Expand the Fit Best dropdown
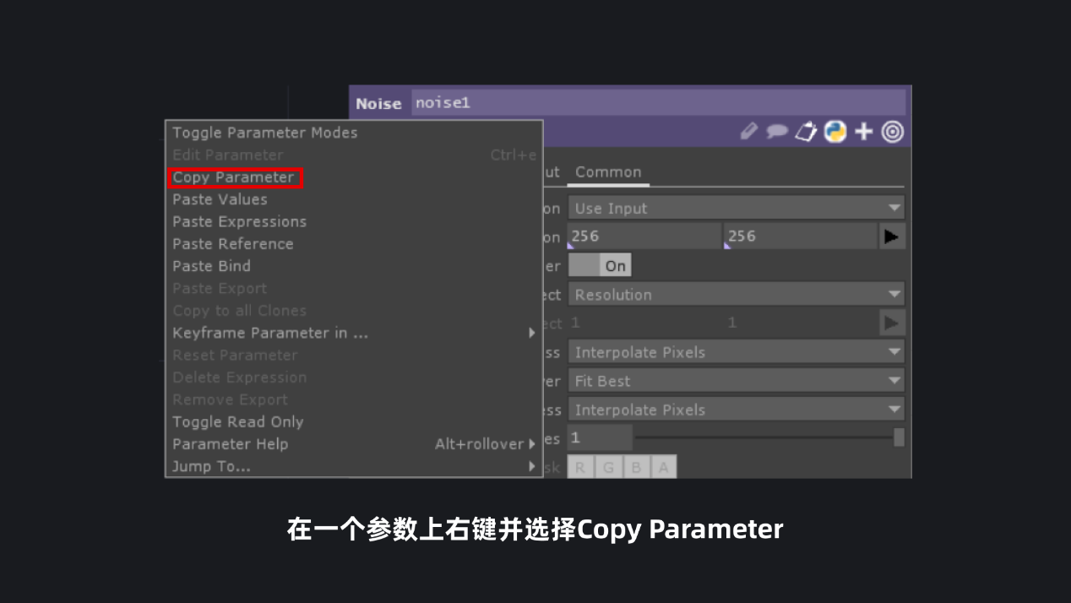 (736, 380)
